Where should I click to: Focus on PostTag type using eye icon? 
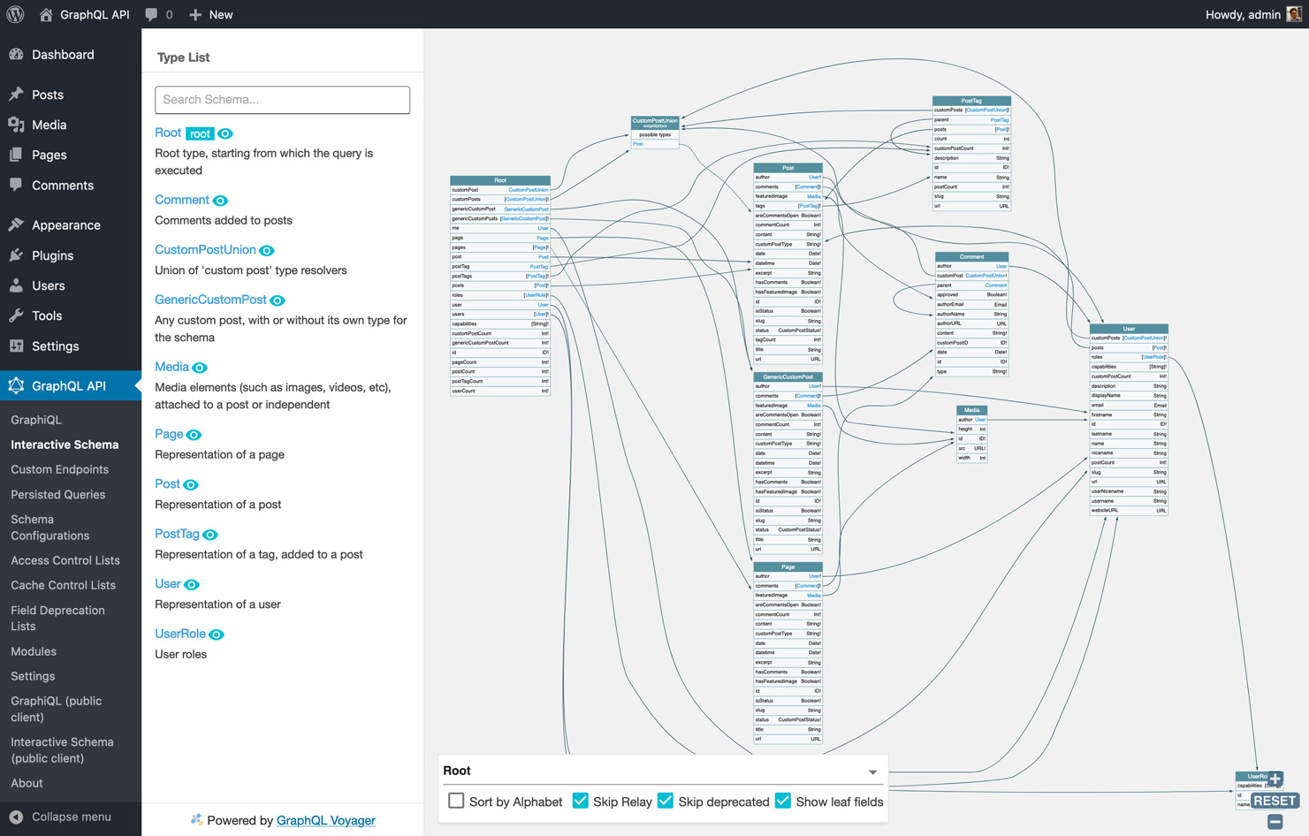point(210,535)
